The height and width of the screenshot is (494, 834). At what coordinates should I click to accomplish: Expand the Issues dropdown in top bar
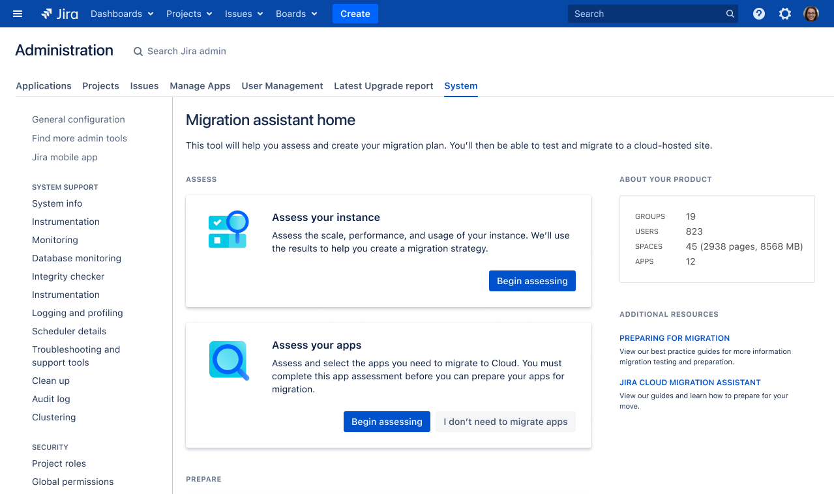[x=245, y=14]
